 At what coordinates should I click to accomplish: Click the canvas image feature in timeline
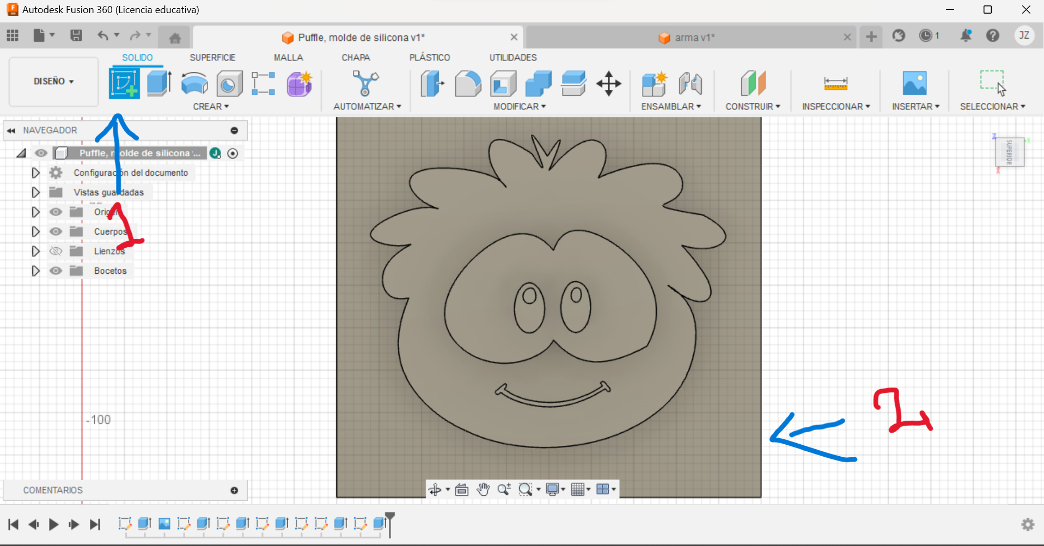pyautogui.click(x=164, y=524)
